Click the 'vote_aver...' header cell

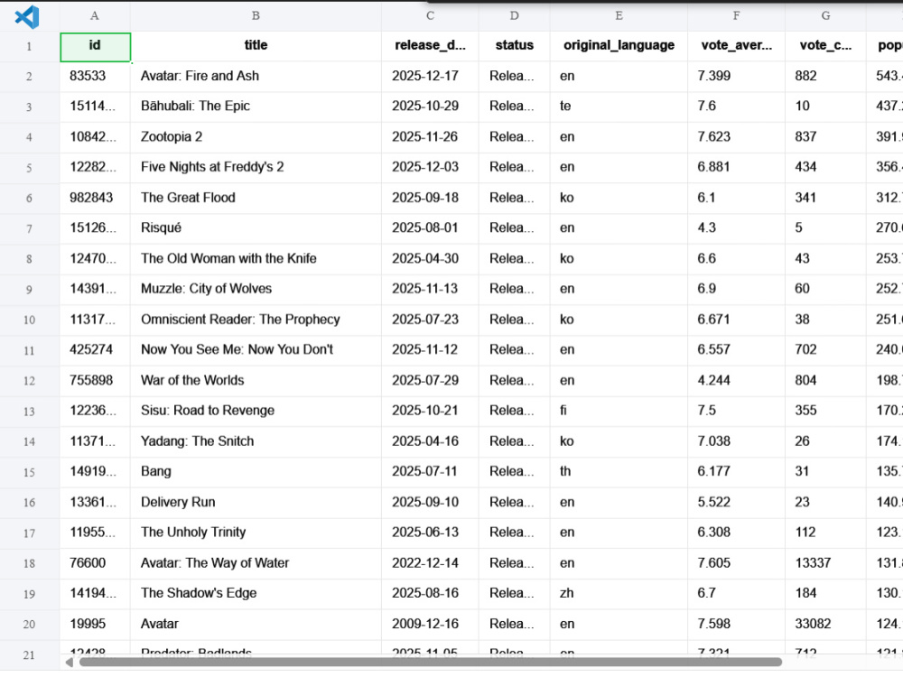pyautogui.click(x=736, y=46)
